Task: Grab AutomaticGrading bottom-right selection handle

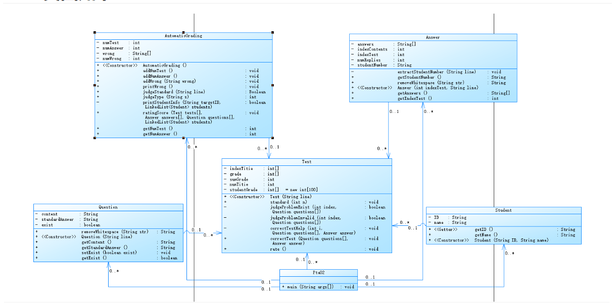Action: [272, 138]
